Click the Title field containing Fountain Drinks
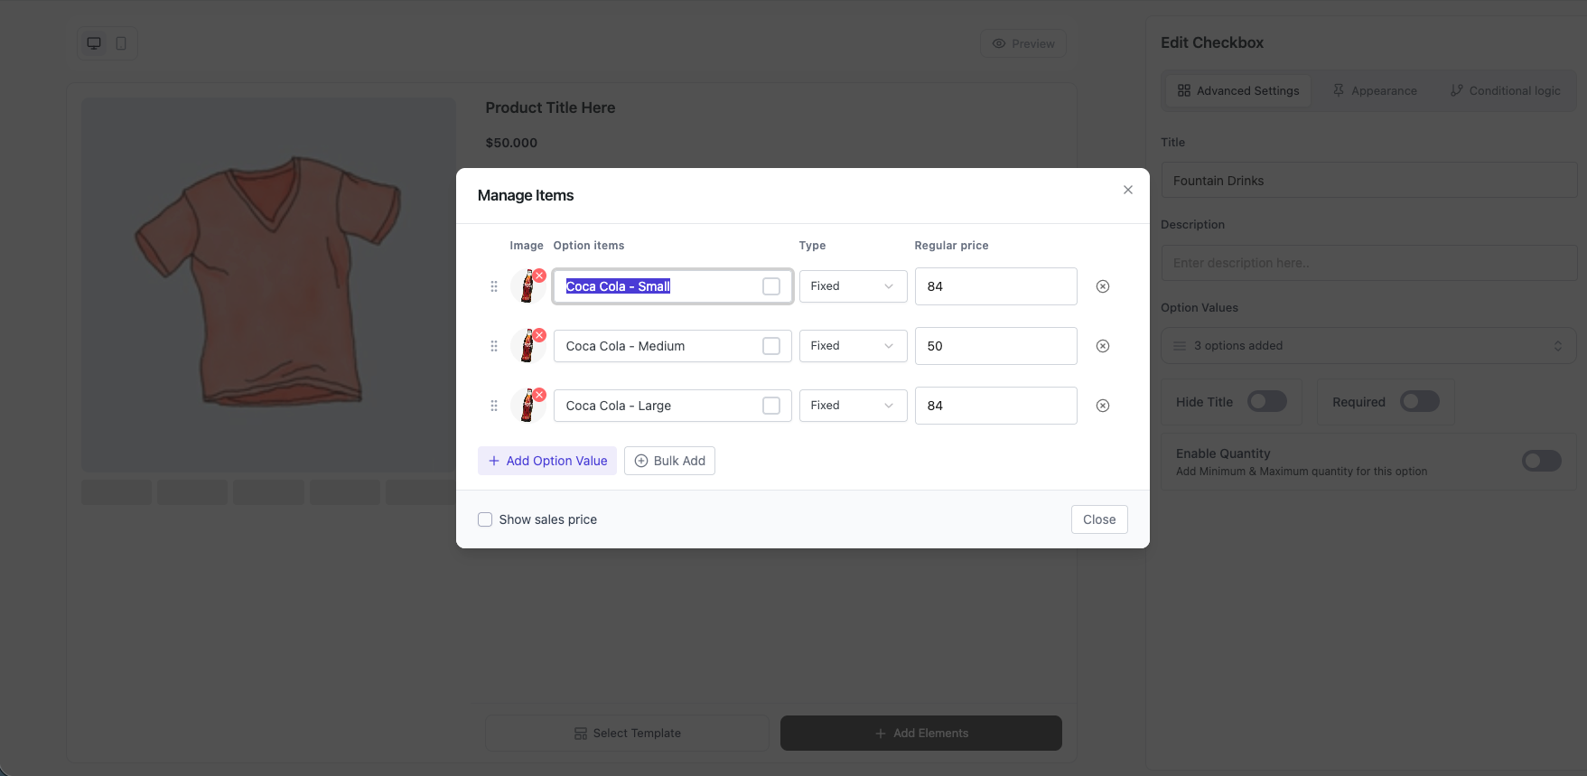This screenshot has height=776, width=1587. pyautogui.click(x=1368, y=181)
